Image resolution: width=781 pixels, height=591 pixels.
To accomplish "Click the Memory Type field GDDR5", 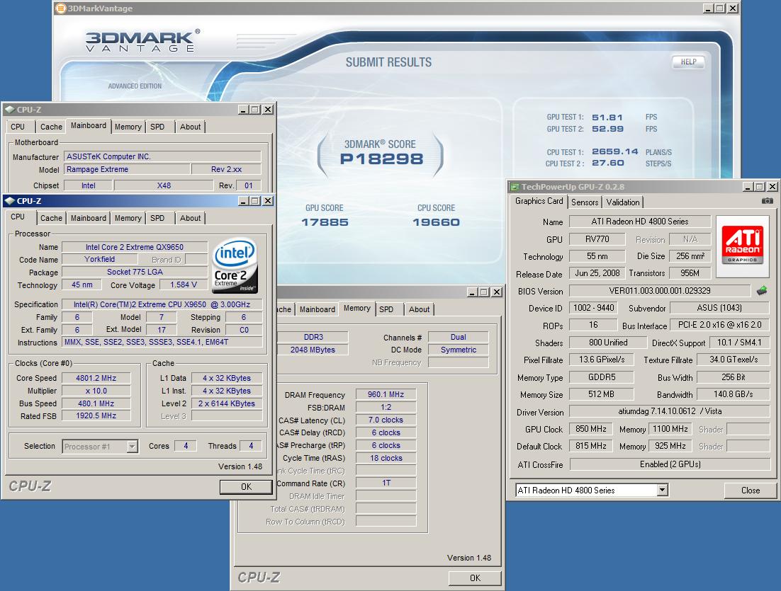I will (x=602, y=377).
